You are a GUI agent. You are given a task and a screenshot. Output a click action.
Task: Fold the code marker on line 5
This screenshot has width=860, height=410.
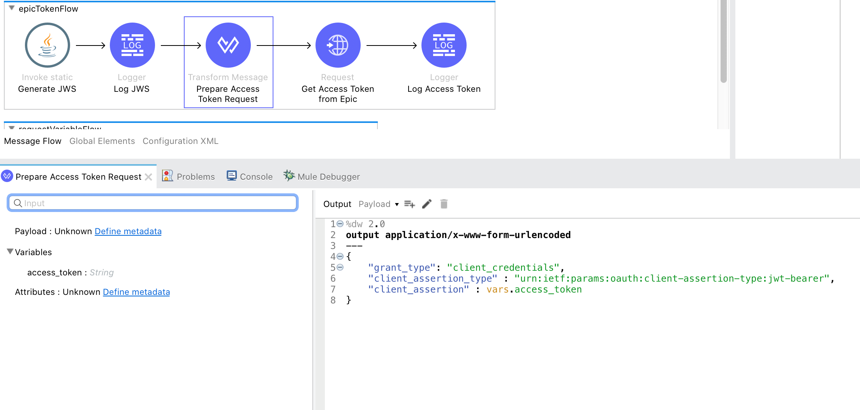click(x=340, y=267)
